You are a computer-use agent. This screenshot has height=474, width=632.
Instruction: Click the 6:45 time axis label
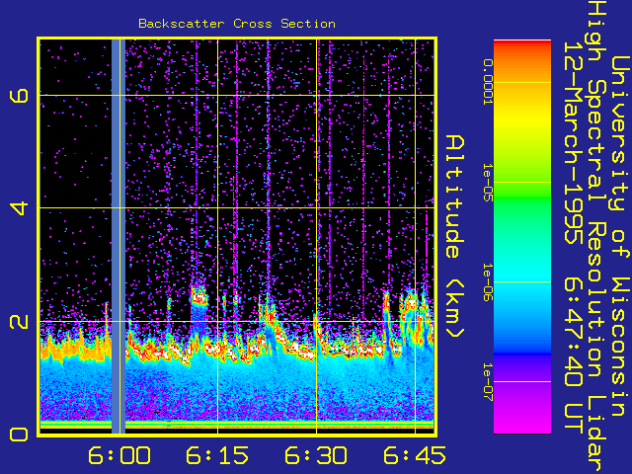coord(415,455)
